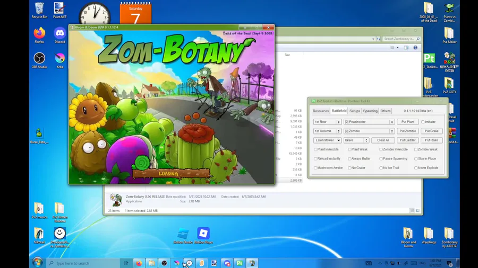Enable Reload Instantly checkbox
Image resolution: width=478 pixels, height=268 pixels.
coord(315,158)
